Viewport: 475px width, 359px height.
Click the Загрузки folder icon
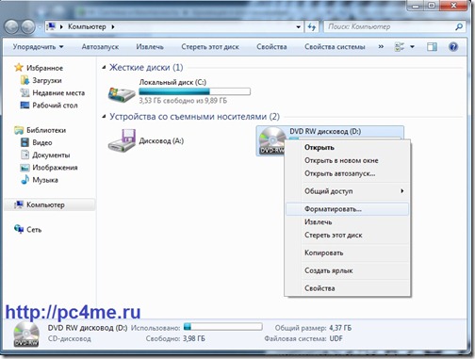(25, 80)
